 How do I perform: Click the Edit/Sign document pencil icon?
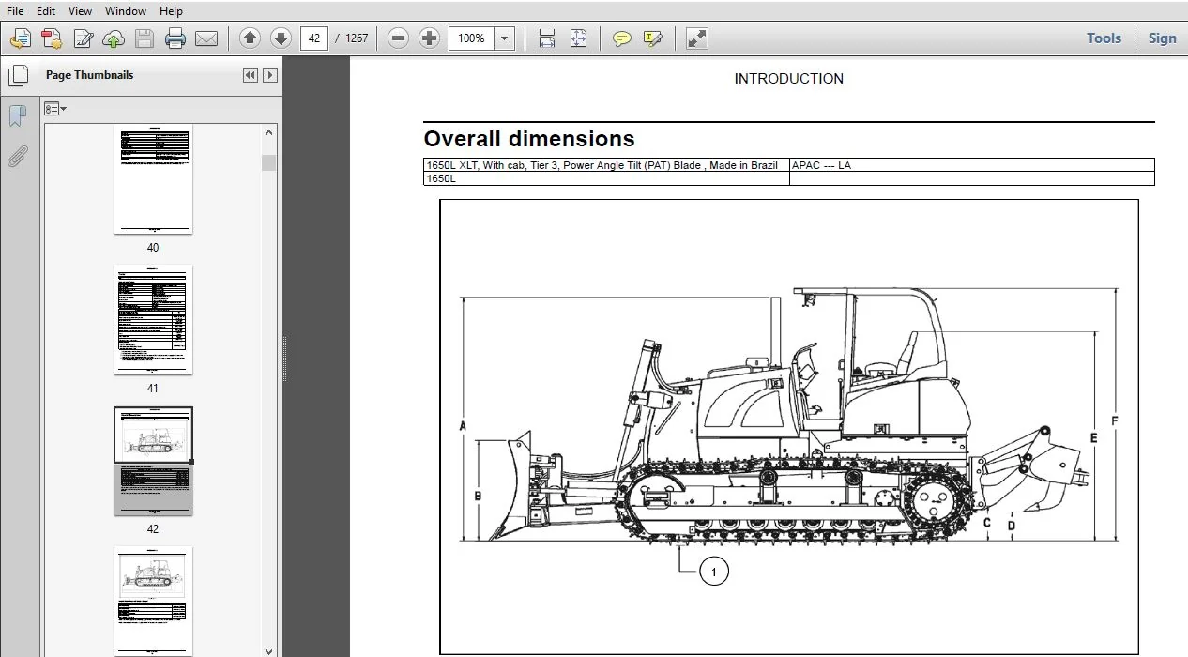tap(84, 38)
